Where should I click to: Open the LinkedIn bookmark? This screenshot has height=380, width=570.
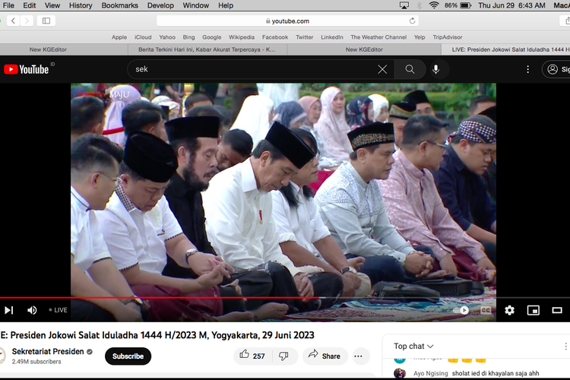(332, 37)
